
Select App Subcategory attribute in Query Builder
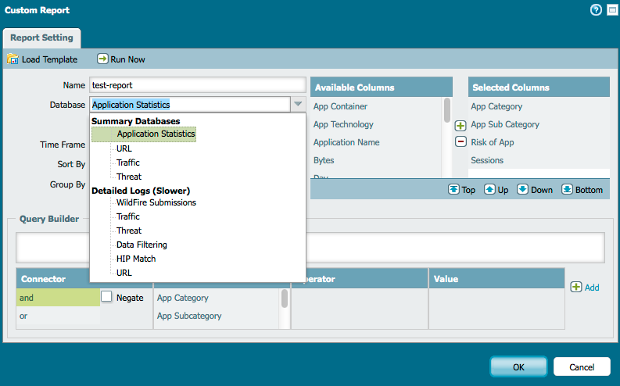pos(189,316)
